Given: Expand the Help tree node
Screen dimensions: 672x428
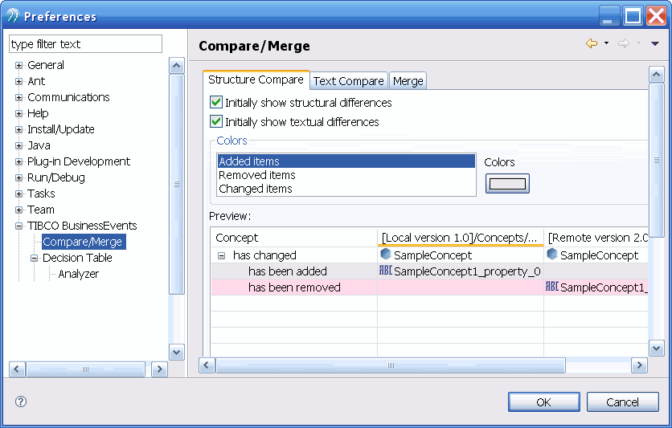Looking at the screenshot, I should click(x=18, y=113).
